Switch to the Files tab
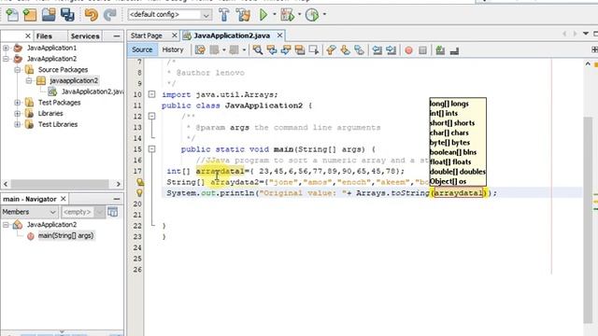Viewport: 598px width, 336px height. (x=44, y=36)
